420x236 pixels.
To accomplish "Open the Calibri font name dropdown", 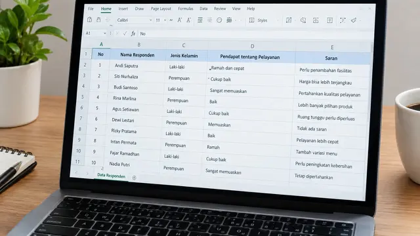I will 150,20.
